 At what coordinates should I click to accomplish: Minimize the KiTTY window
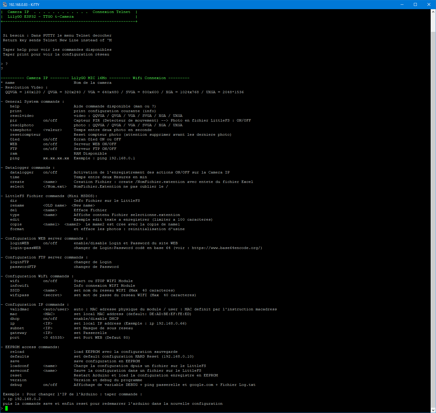[402, 4]
